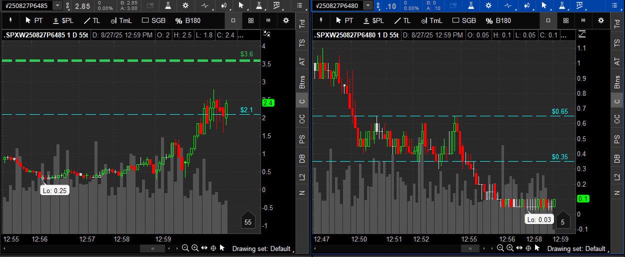The height and width of the screenshot is (257, 625).
Task: Click the symbol input field showing P6480
Action: tap(338, 5)
